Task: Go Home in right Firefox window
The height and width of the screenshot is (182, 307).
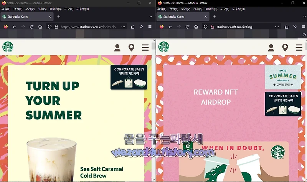Action: pos(196,27)
